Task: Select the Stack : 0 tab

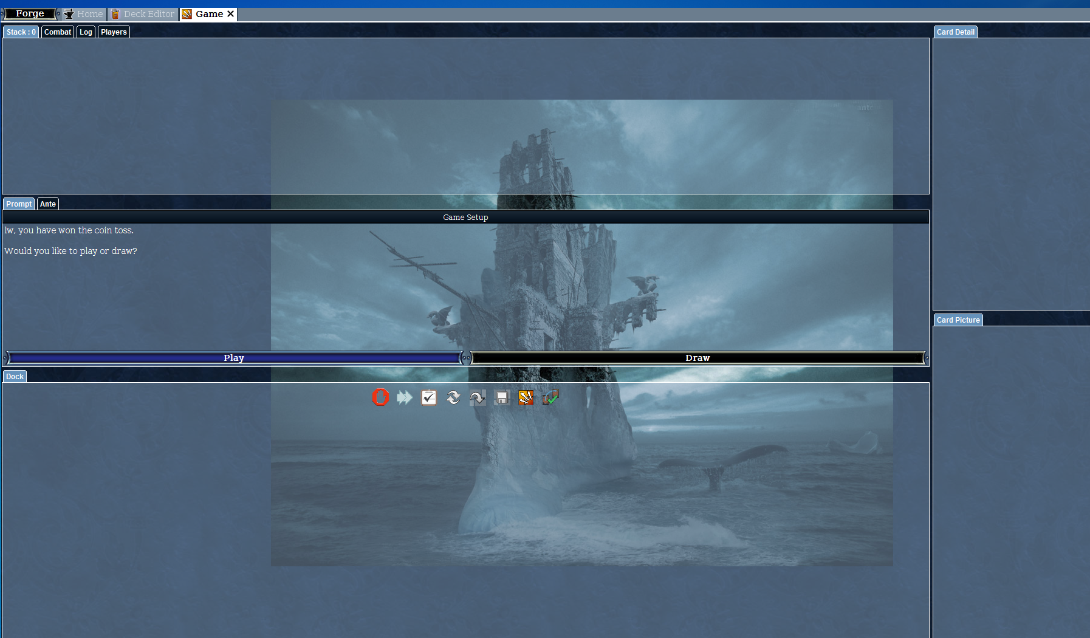Action: [x=21, y=32]
